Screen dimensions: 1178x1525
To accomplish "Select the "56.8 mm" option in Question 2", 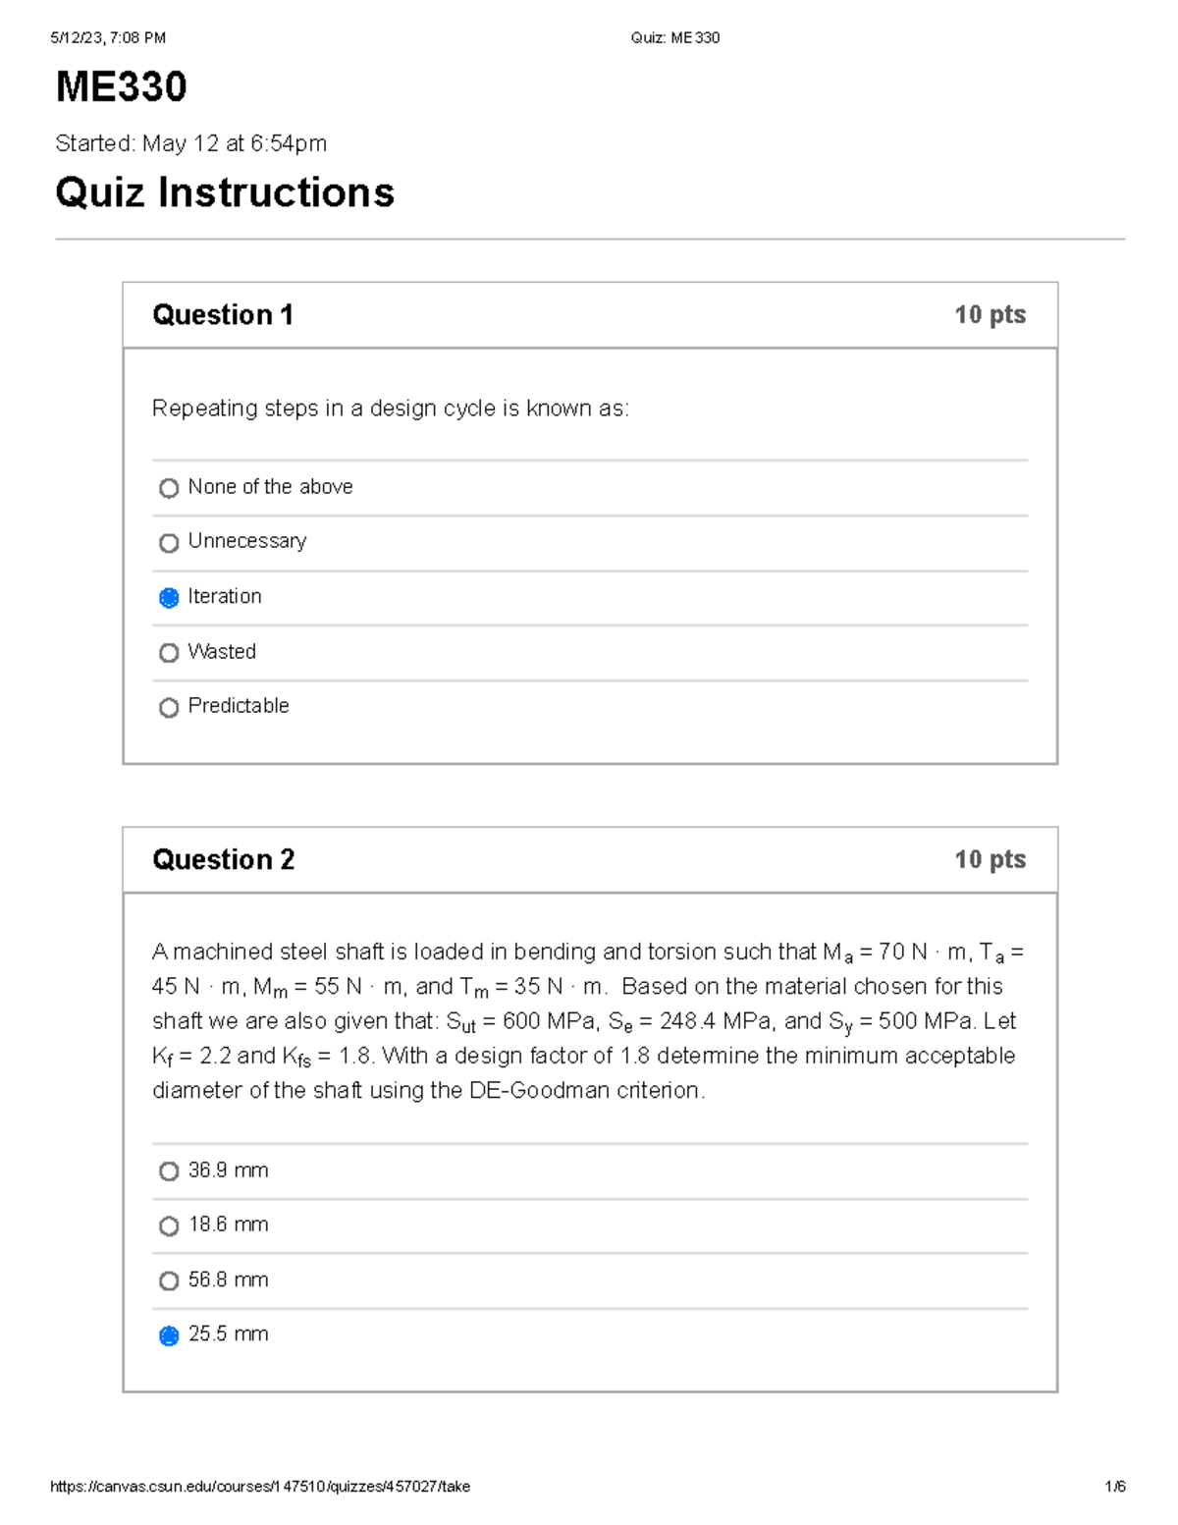I will 170,1281.
